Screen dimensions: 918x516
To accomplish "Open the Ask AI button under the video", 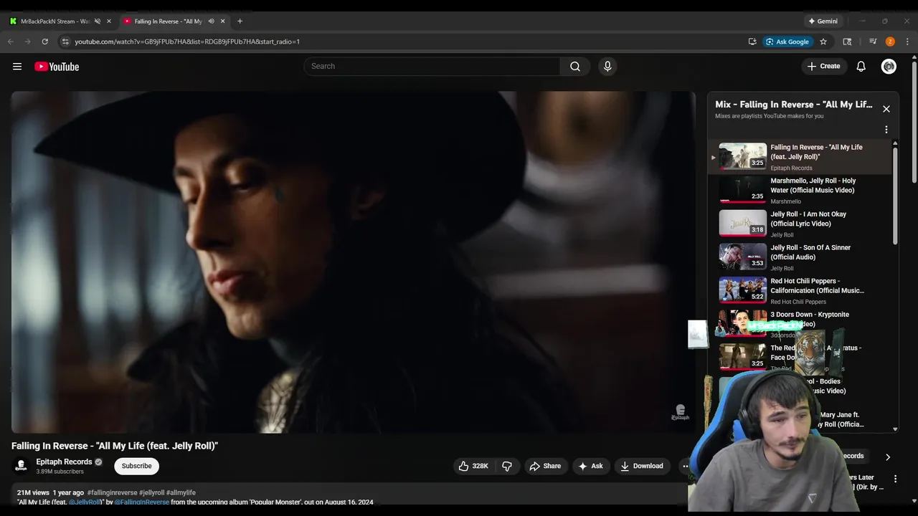I will 590,466.
